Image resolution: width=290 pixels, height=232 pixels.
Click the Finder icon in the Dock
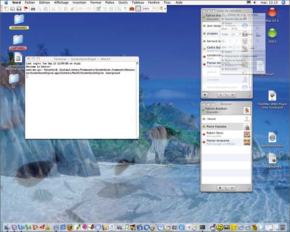click(7, 227)
